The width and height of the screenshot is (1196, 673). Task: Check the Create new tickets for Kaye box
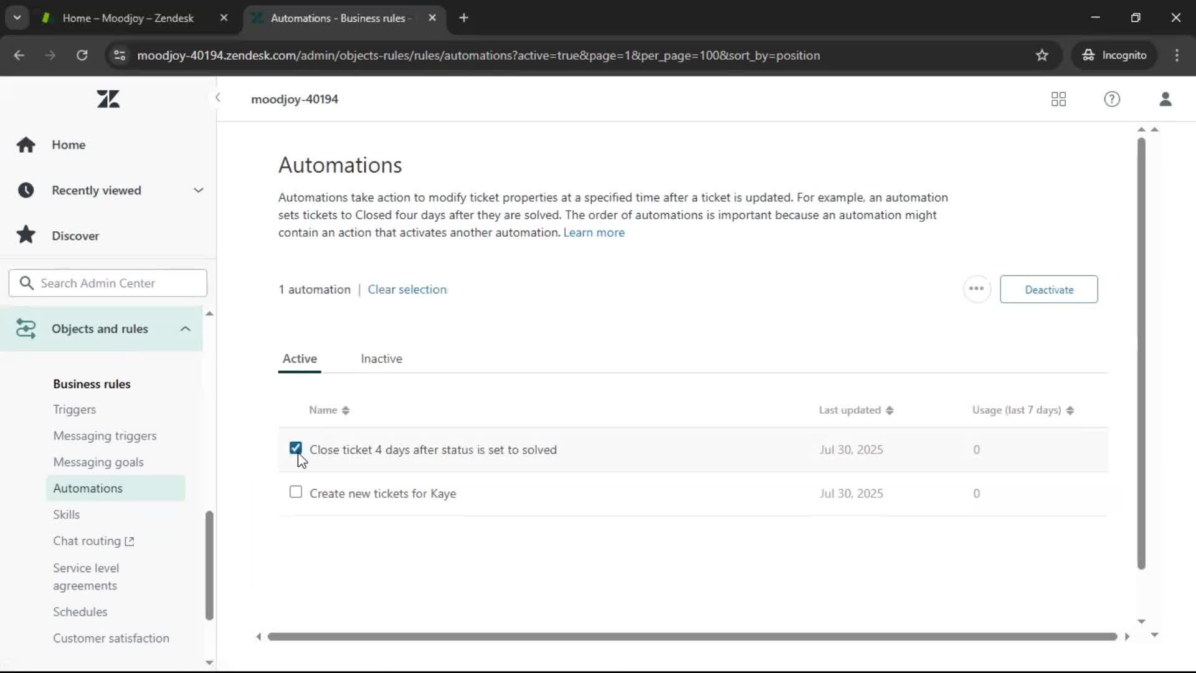click(x=296, y=492)
